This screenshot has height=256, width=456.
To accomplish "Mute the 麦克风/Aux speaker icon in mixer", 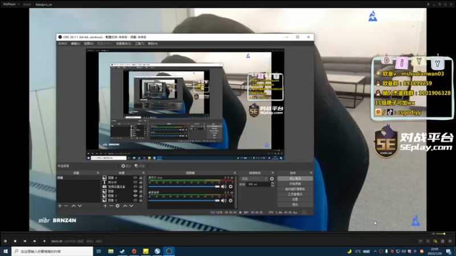I will (223, 187).
